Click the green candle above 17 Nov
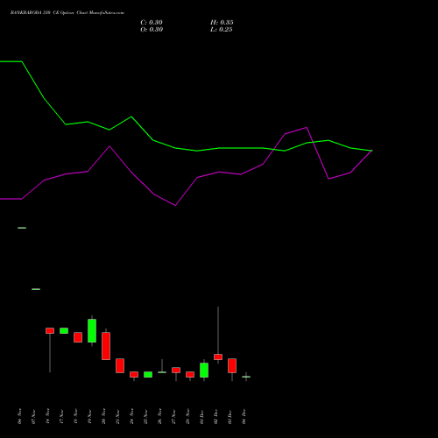438x438 pixels. point(64,330)
